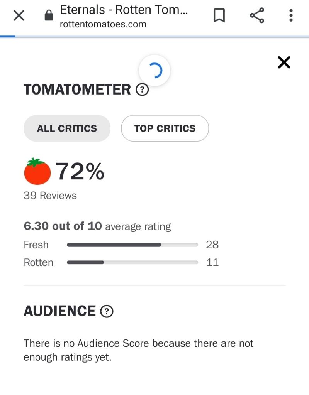309x395 pixels.
Task: Tap the site security lock icon
Action: 49,16
